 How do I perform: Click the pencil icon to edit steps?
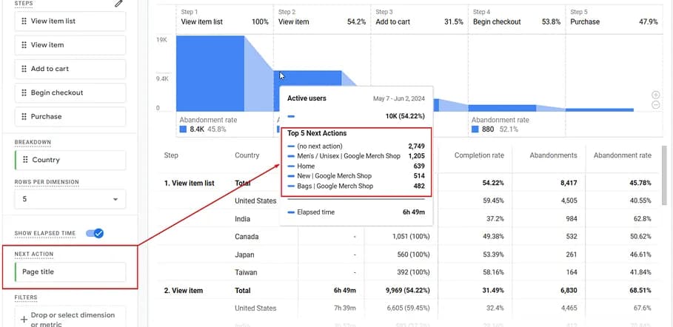(x=118, y=4)
